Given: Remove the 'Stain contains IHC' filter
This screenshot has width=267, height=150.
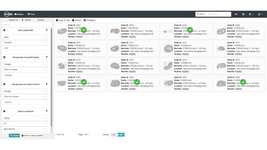Looking at the screenshot, I should [x=47, y=30].
